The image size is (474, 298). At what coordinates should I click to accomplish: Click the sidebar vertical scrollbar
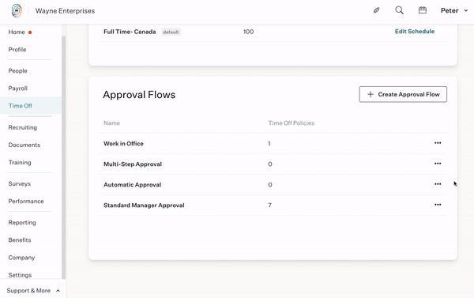pyautogui.click(x=63, y=157)
